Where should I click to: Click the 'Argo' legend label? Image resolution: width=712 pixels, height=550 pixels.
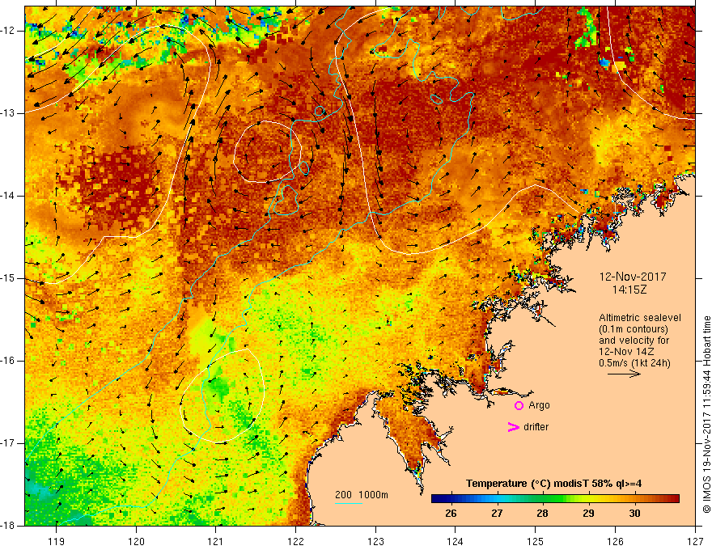click(x=539, y=405)
